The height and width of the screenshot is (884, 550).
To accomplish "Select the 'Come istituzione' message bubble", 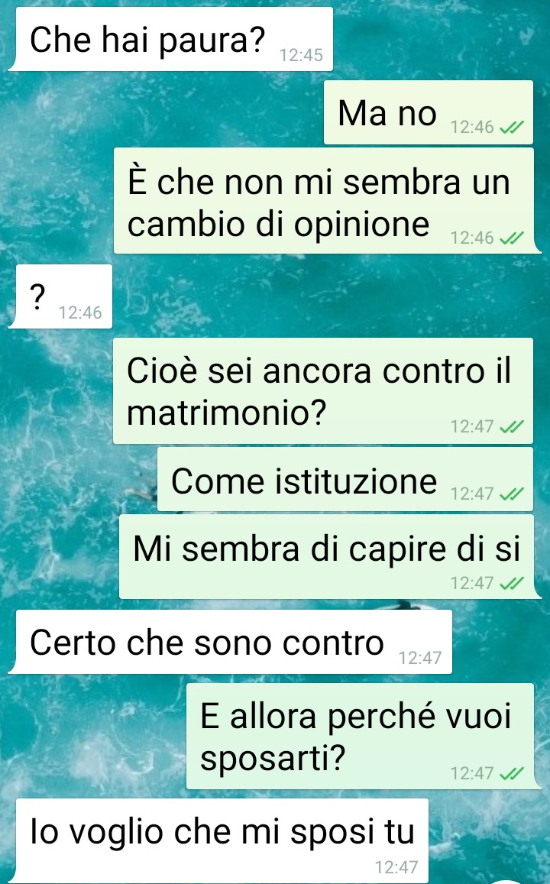I will tap(345, 479).
